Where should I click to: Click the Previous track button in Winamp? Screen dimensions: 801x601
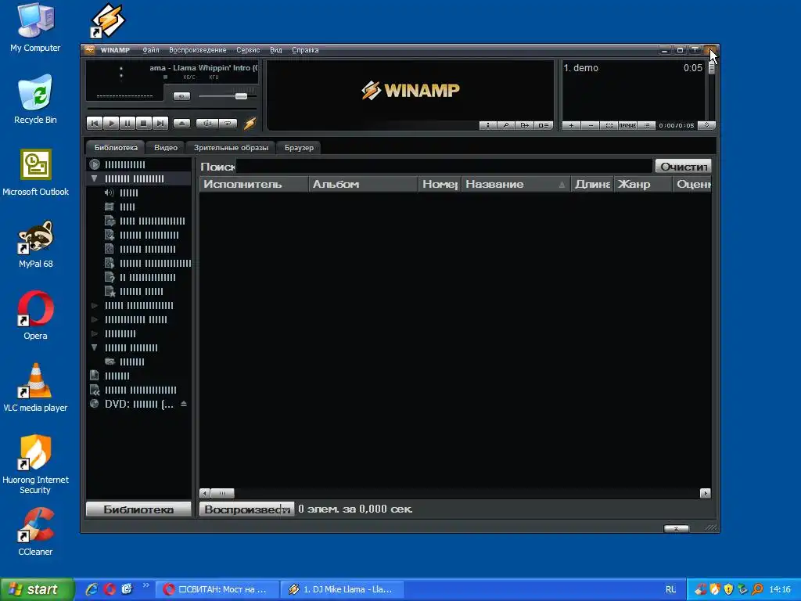[95, 123]
